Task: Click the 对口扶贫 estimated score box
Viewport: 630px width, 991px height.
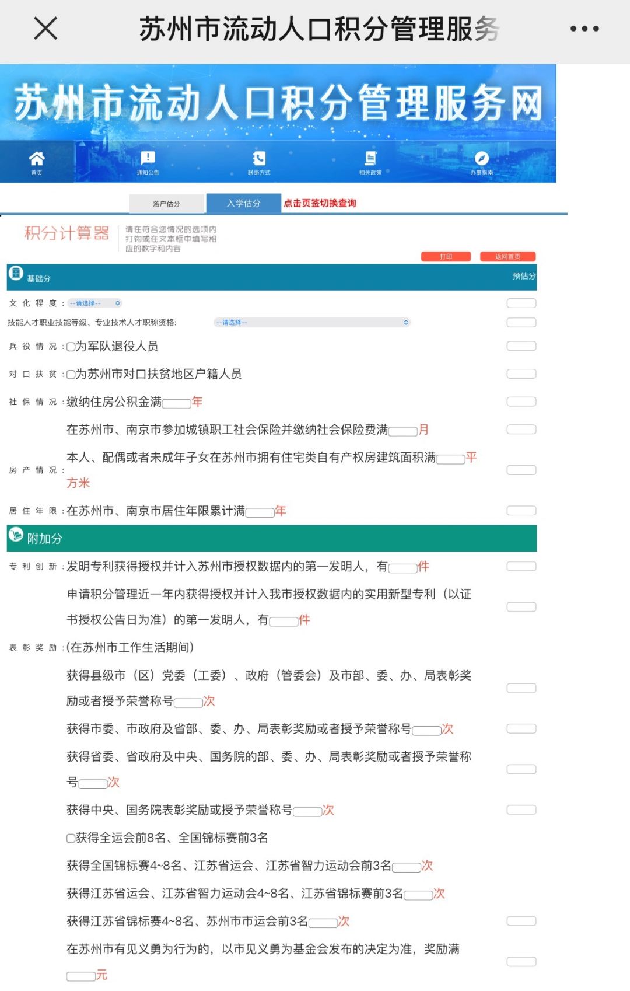Action: coord(521,374)
